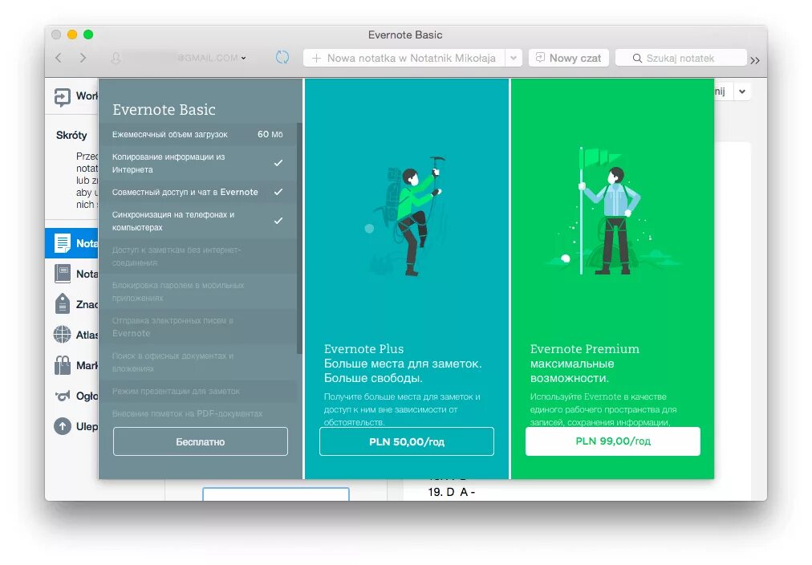Image resolution: width=812 pixels, height=565 pixels.
Task: Click the 60 Мб upload value
Action: [270, 134]
